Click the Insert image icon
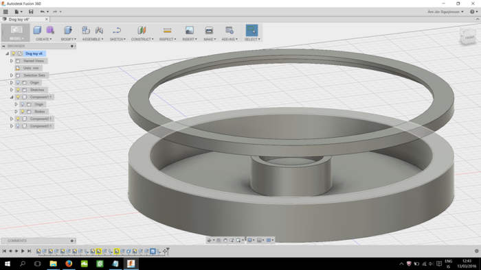 [x=190, y=30]
